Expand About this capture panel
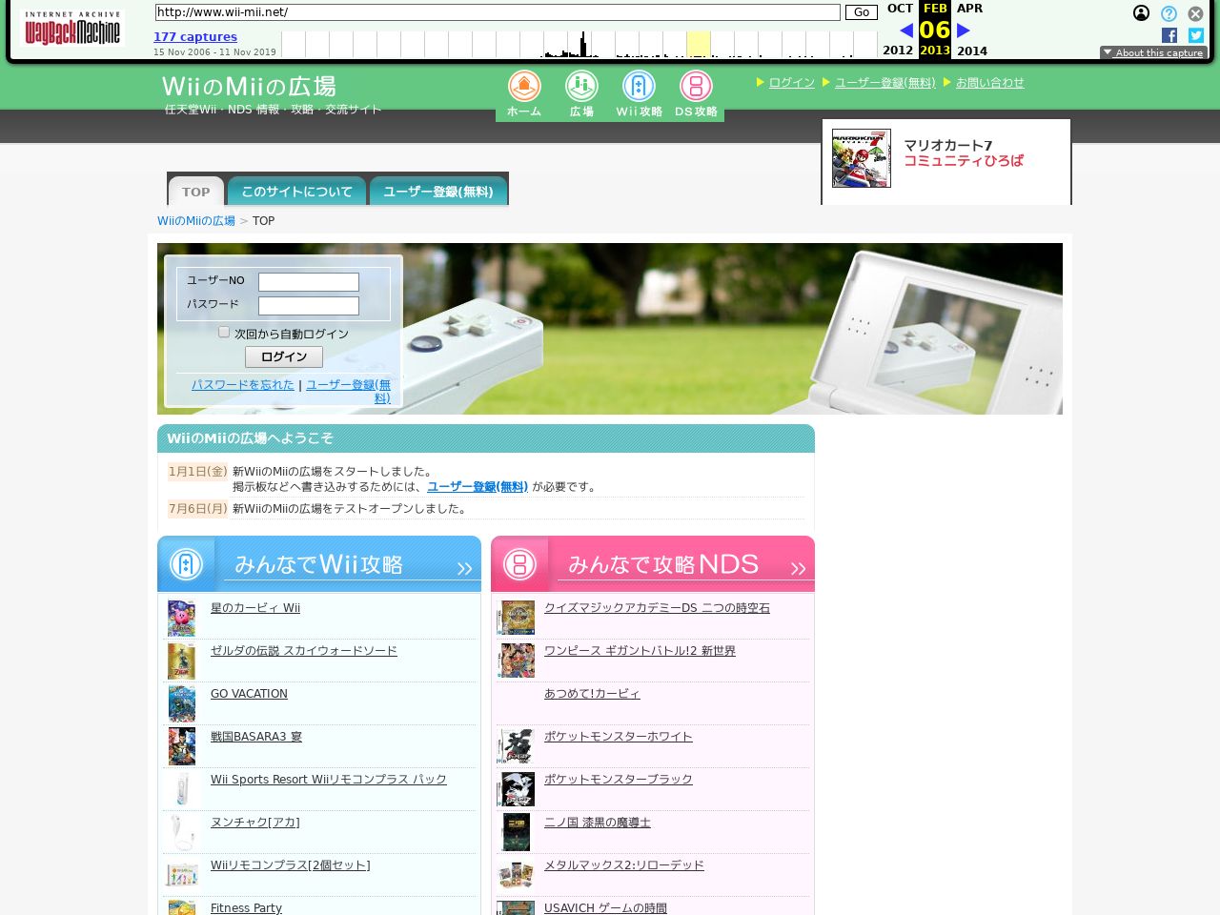 (1153, 52)
